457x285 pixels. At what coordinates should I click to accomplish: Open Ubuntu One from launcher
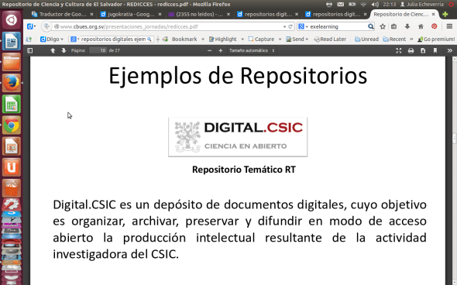point(12,167)
